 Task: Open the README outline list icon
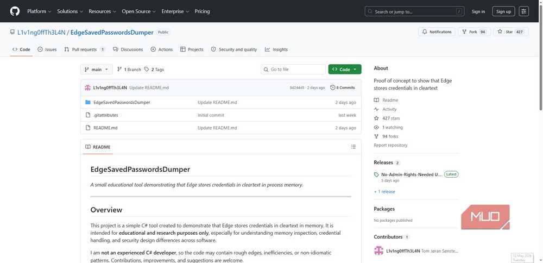tap(353, 147)
